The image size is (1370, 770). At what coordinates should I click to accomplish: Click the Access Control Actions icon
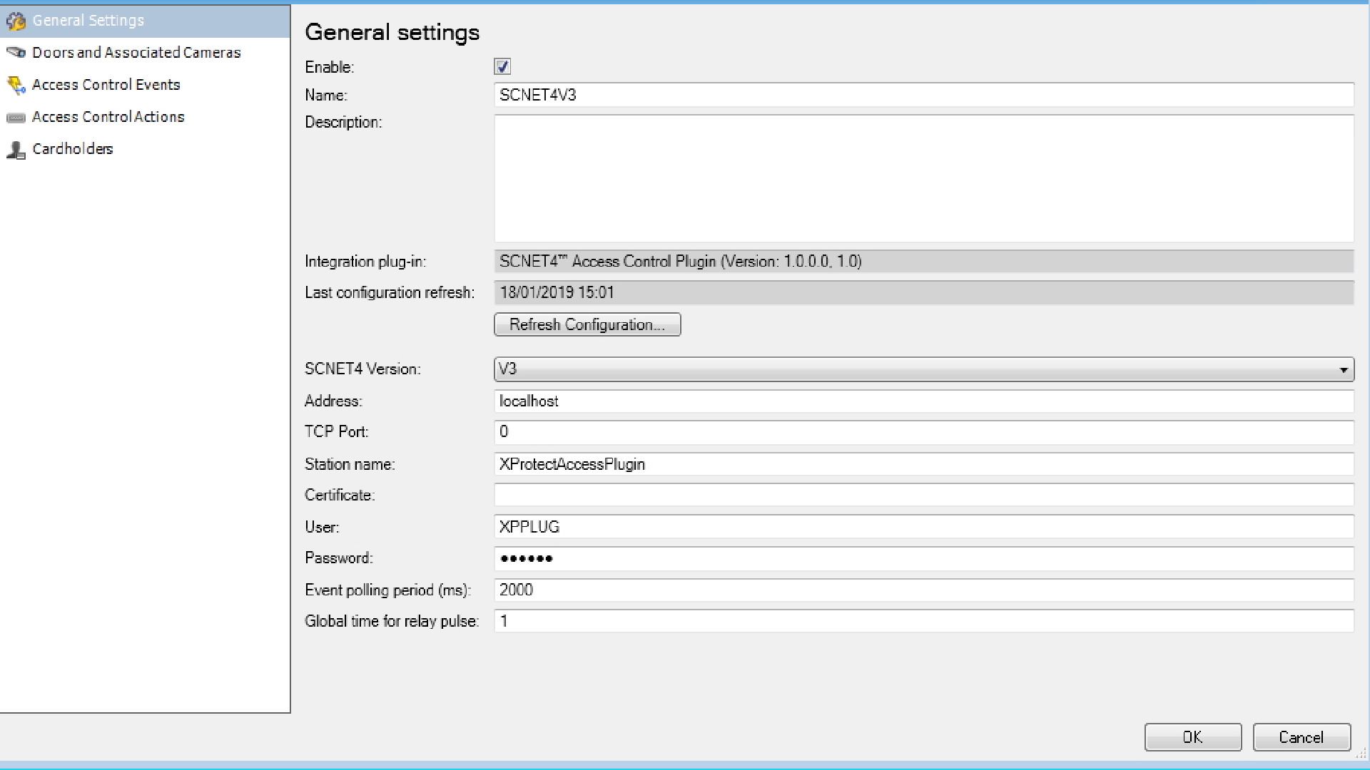click(x=16, y=118)
